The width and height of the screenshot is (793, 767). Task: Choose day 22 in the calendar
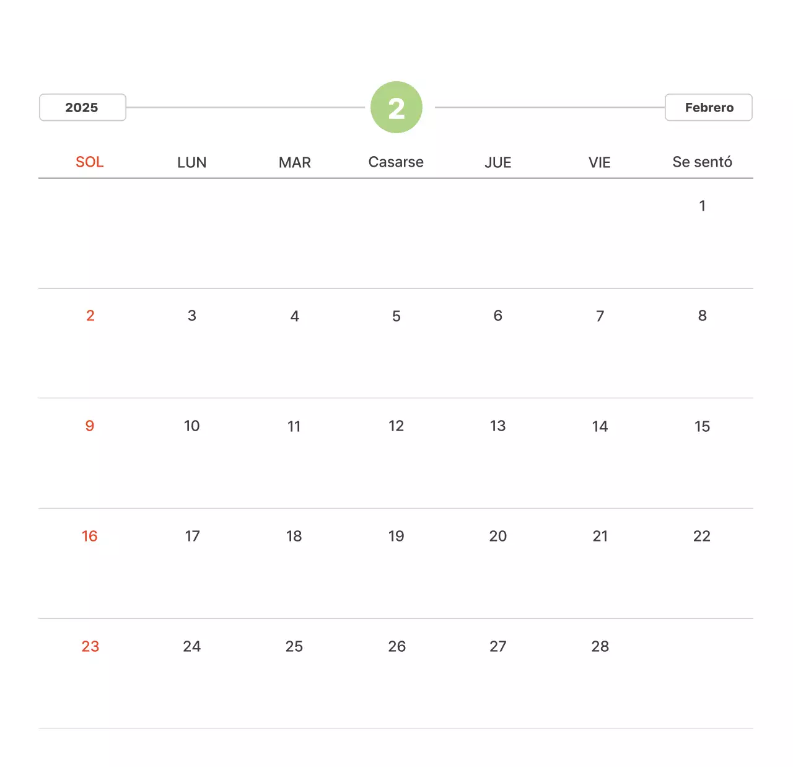click(702, 537)
